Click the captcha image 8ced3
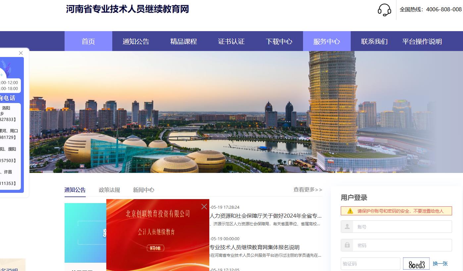The image size is (463, 271). point(416,264)
